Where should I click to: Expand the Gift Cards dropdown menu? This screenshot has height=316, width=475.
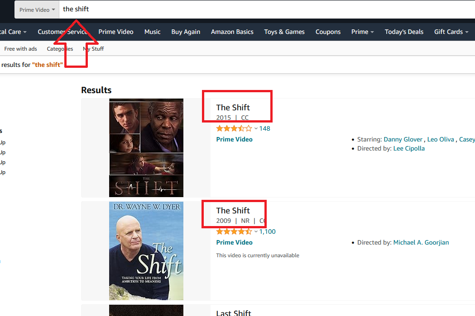[x=451, y=32]
